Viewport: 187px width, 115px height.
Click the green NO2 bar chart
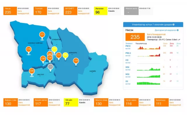[x=149, y=76]
